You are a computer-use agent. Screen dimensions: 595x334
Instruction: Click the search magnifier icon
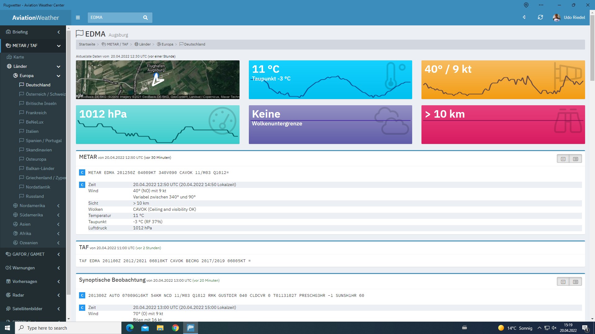145,18
